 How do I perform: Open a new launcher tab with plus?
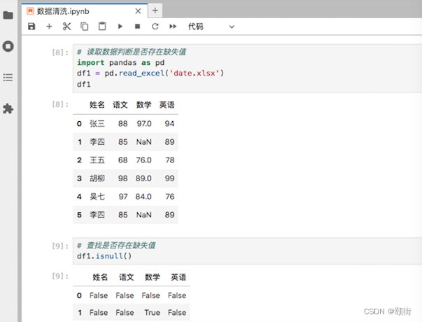[155, 10]
